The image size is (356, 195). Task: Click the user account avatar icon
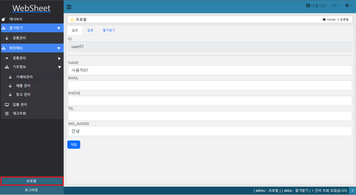(308, 6)
